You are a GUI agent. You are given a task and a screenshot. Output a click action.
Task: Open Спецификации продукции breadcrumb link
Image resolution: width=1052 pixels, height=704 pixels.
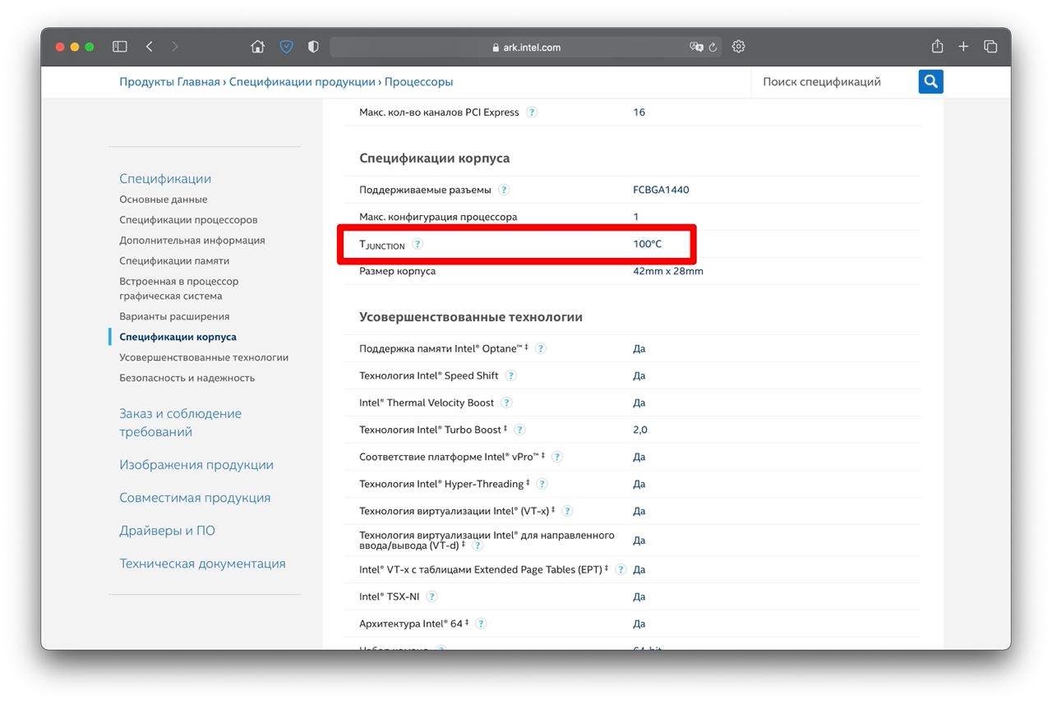302,82
